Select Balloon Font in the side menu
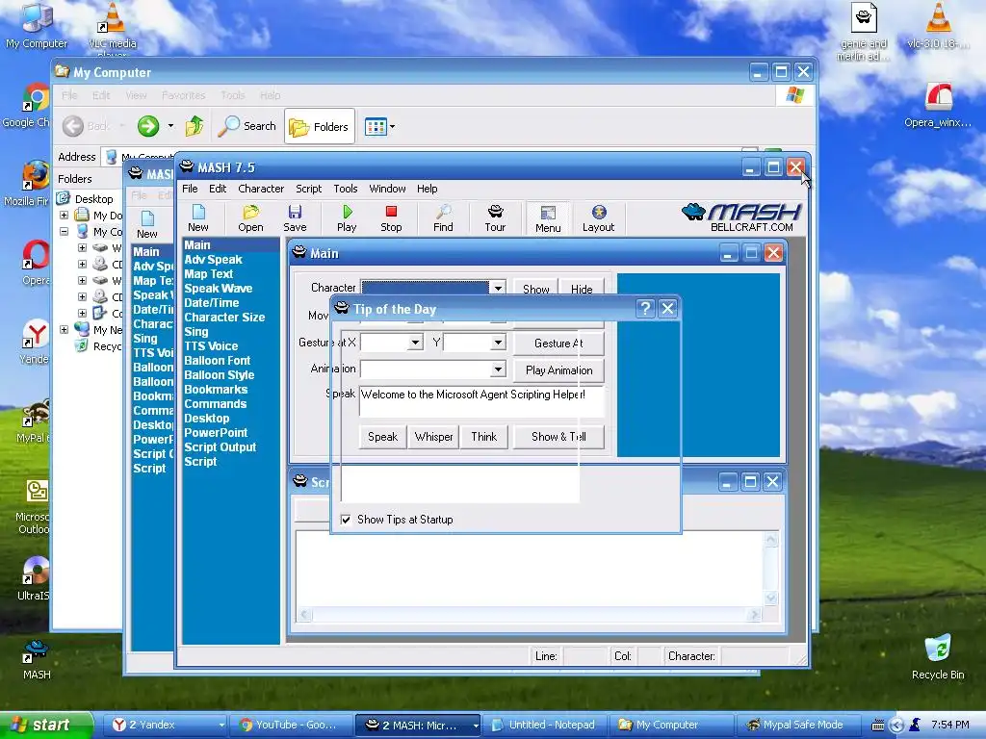Viewport: 986px width, 739px height. (x=217, y=361)
